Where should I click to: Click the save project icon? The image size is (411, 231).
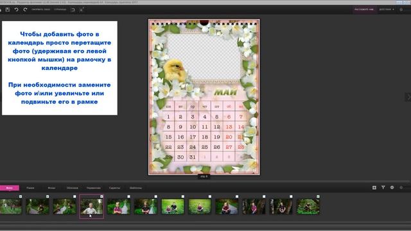pos(8,10)
